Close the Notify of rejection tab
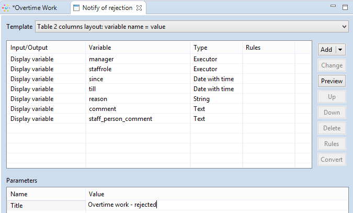 [138, 8]
